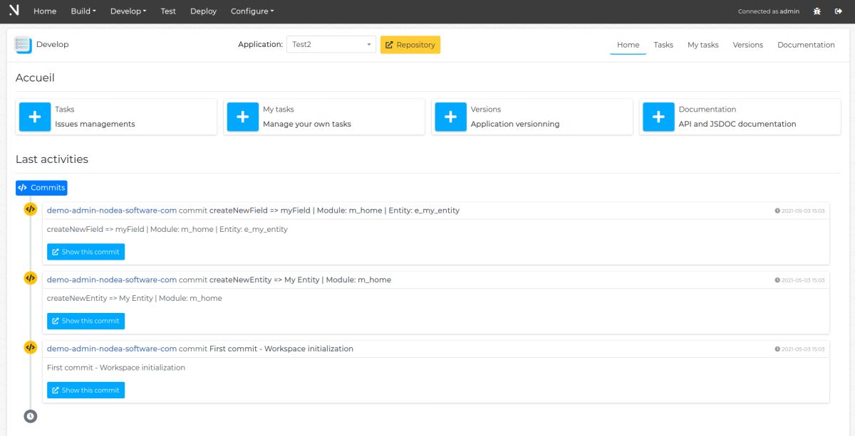The width and height of the screenshot is (855, 436).
Task: Click the plus icon on Versions card
Action: pos(450,117)
